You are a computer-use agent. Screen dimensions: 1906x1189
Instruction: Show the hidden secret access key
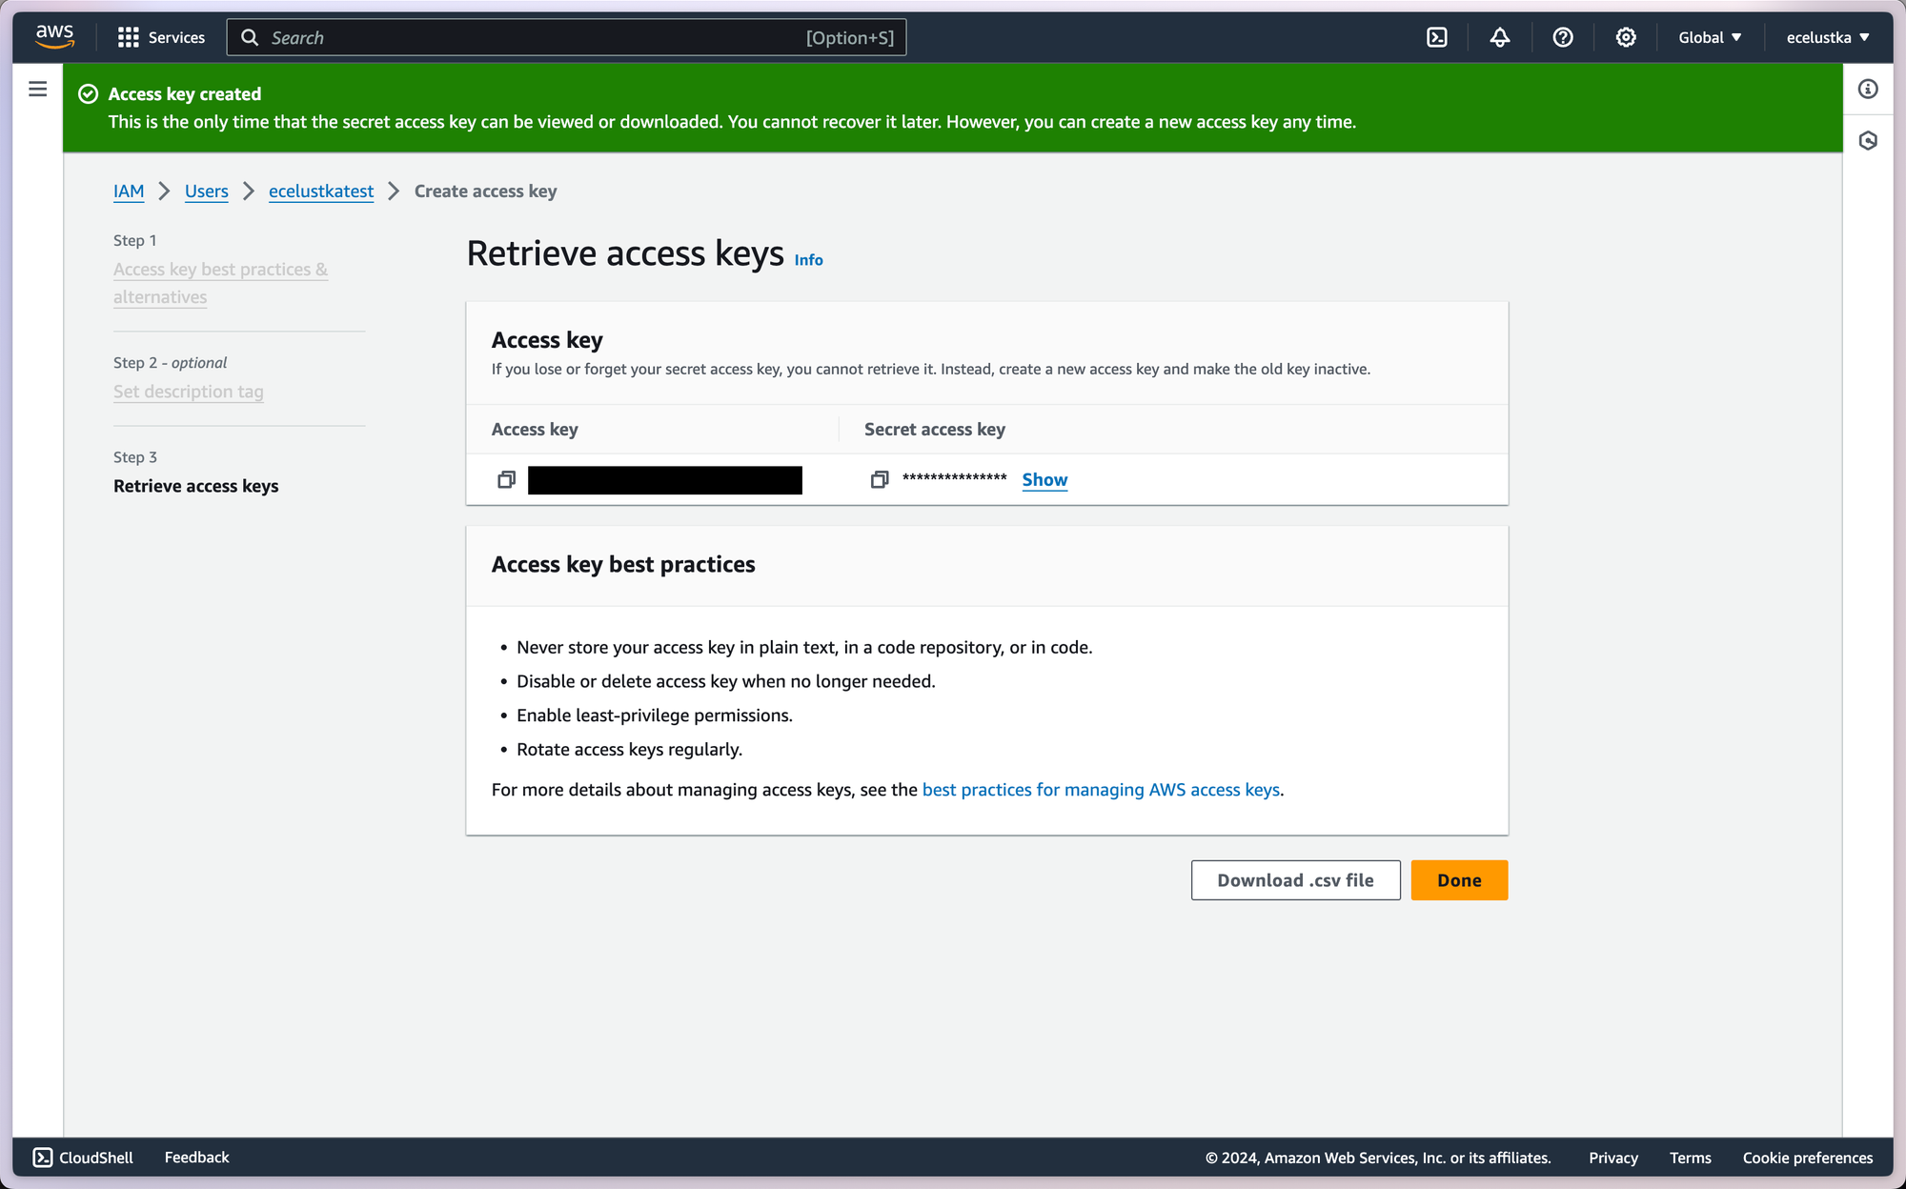coord(1044,480)
